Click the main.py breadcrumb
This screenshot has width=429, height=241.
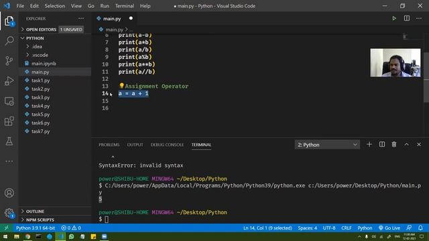(114, 29)
